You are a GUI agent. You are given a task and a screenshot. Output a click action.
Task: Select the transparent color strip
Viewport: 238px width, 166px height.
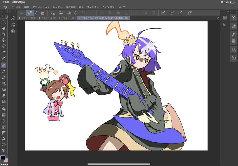4,164
